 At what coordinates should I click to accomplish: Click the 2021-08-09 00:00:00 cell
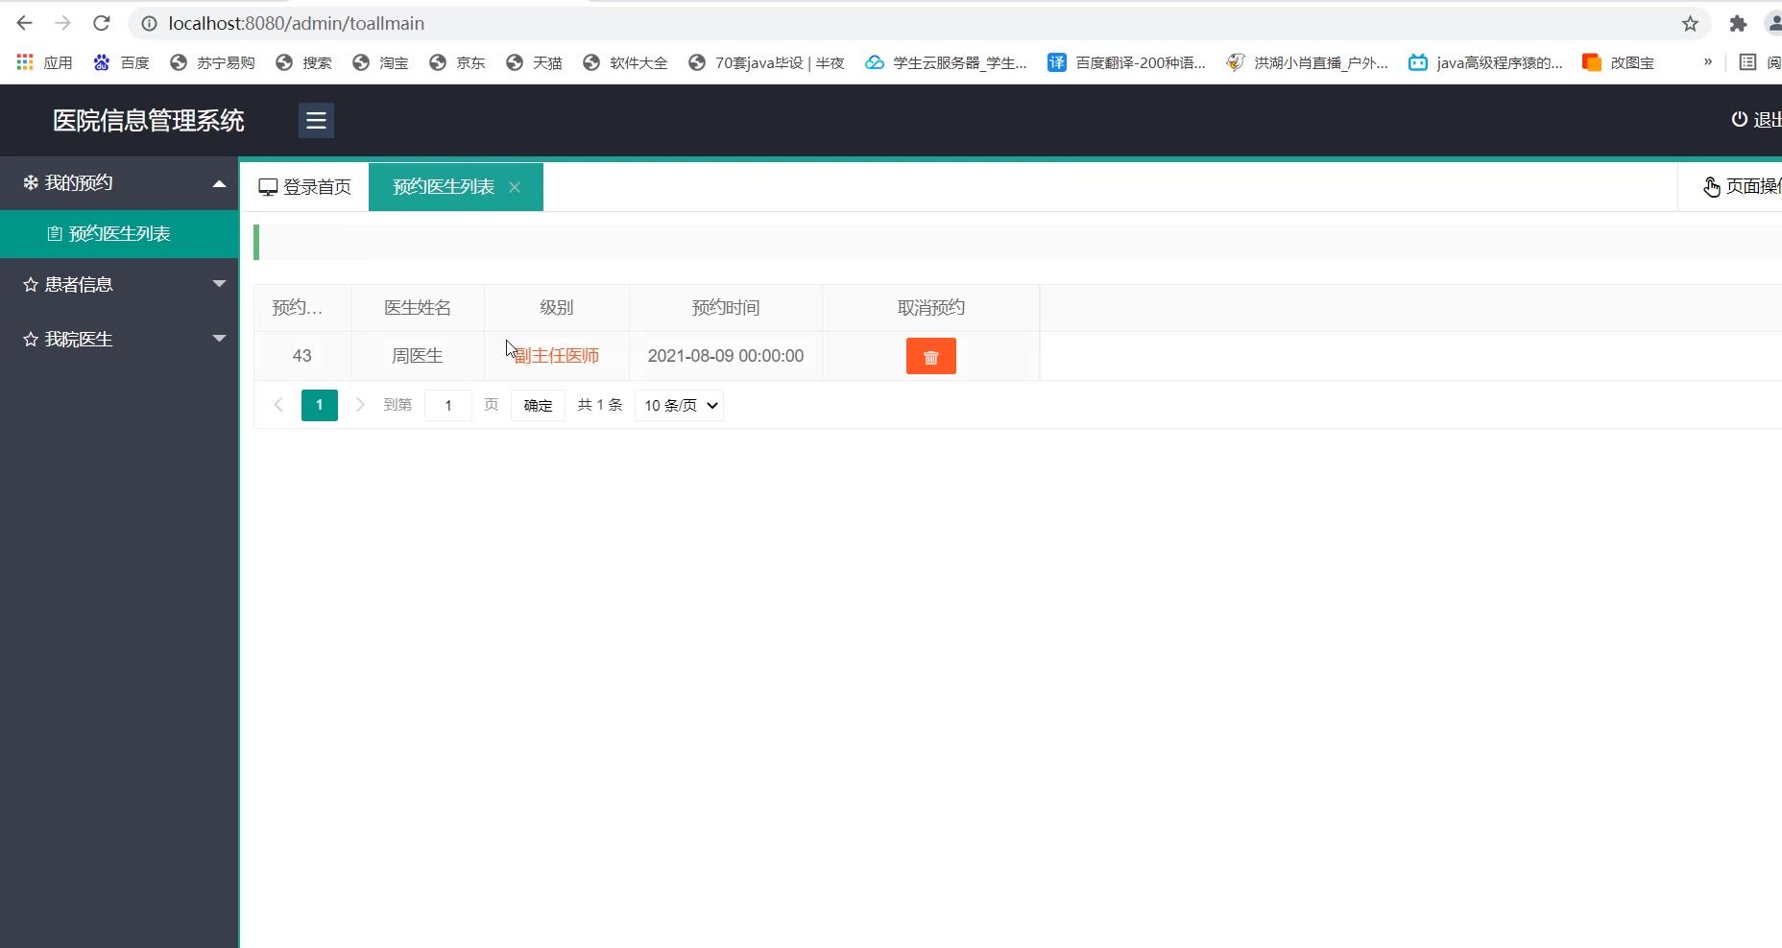[x=726, y=356]
